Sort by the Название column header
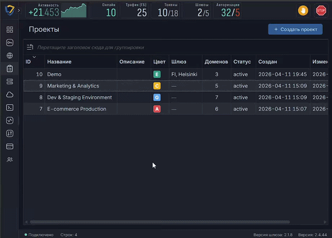 [x=59, y=62]
